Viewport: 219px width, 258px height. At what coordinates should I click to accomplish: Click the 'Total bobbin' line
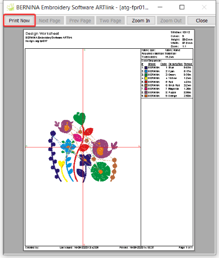[x=158, y=57]
